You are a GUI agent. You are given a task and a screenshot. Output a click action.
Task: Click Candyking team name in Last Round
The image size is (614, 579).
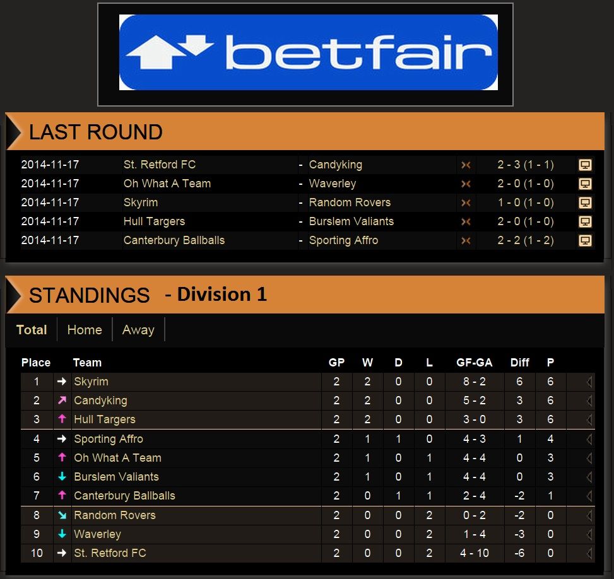(x=335, y=165)
